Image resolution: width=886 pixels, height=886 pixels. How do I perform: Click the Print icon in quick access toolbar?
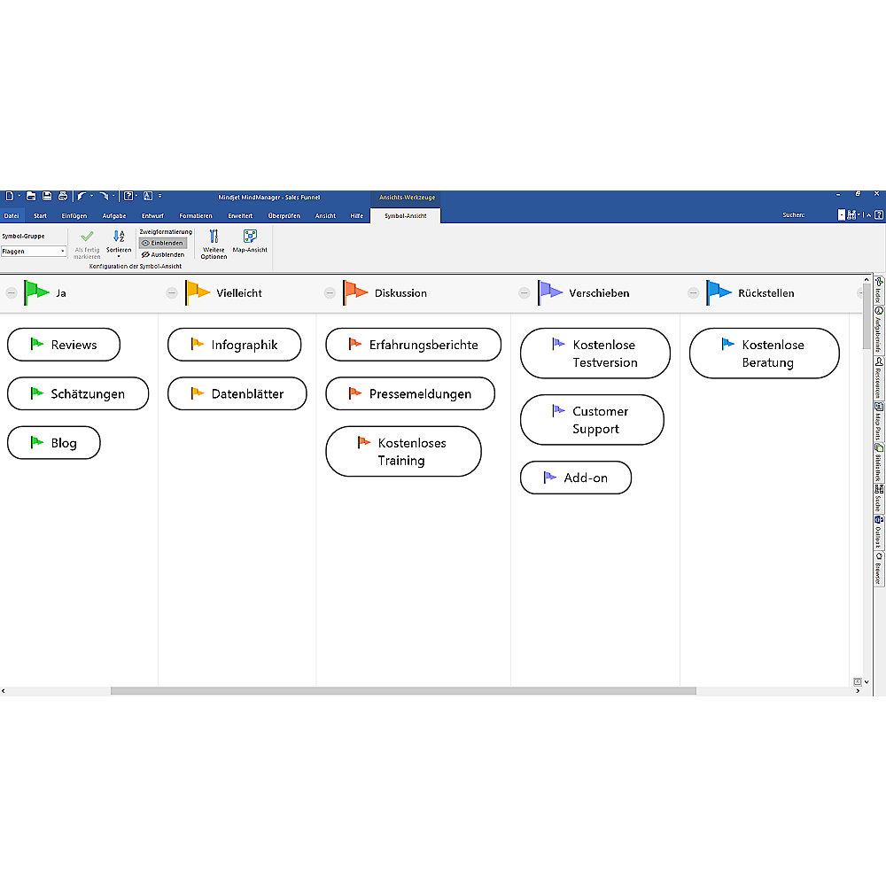tap(62, 196)
